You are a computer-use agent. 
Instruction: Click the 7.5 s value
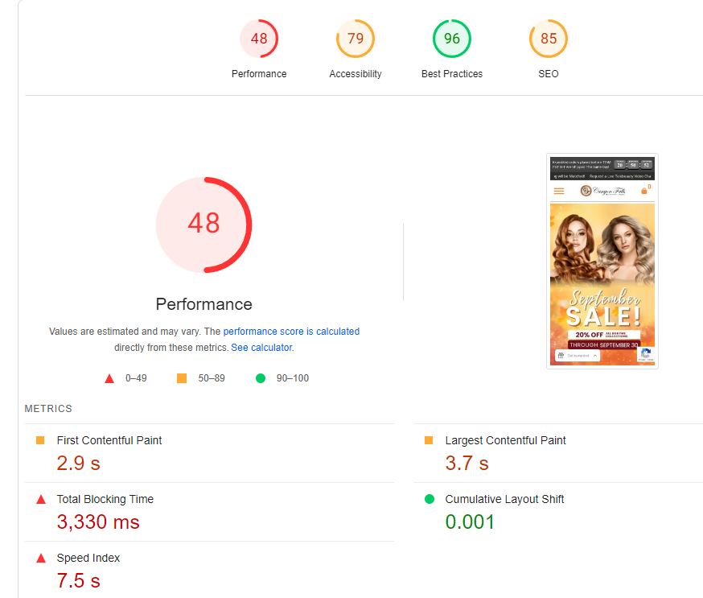[x=79, y=581]
